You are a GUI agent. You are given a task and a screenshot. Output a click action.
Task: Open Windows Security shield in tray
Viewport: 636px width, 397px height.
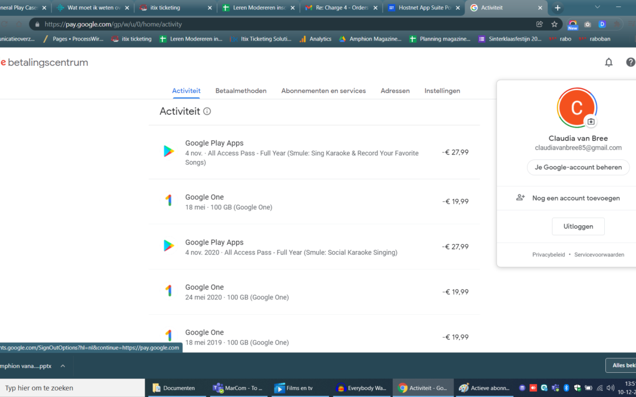tap(578, 388)
